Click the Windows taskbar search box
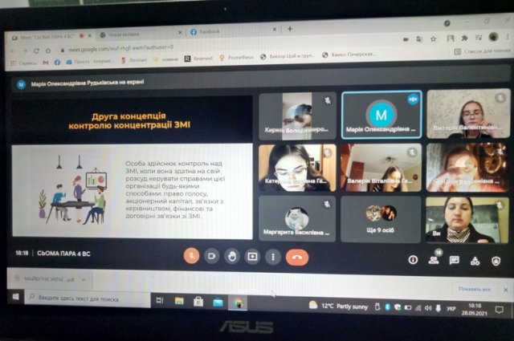Screen dimensions: 514x341 tap(88, 298)
